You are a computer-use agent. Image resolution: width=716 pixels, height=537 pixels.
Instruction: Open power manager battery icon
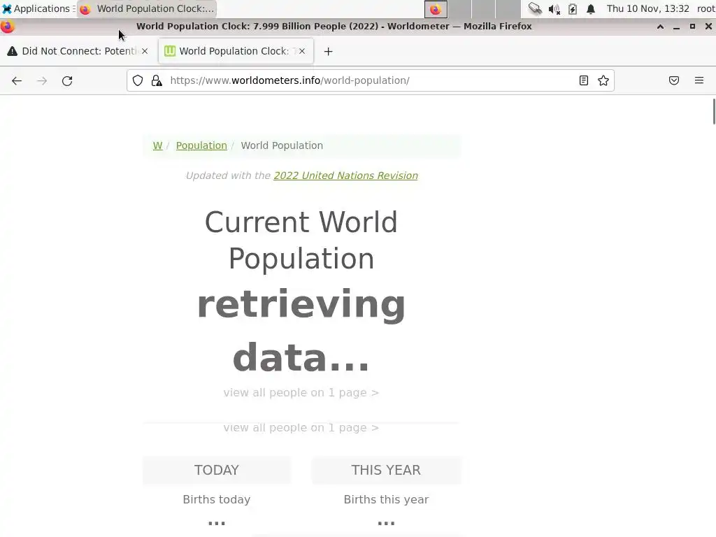[573, 8]
